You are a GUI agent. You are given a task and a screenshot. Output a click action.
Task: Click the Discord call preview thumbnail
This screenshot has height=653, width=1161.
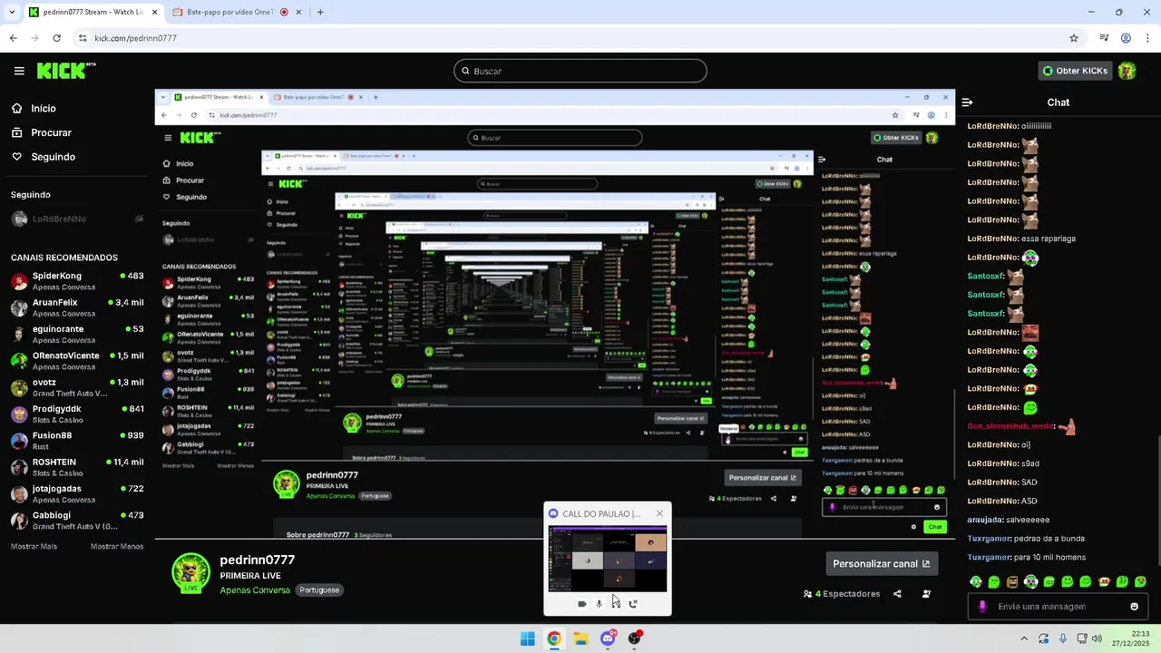click(x=608, y=559)
